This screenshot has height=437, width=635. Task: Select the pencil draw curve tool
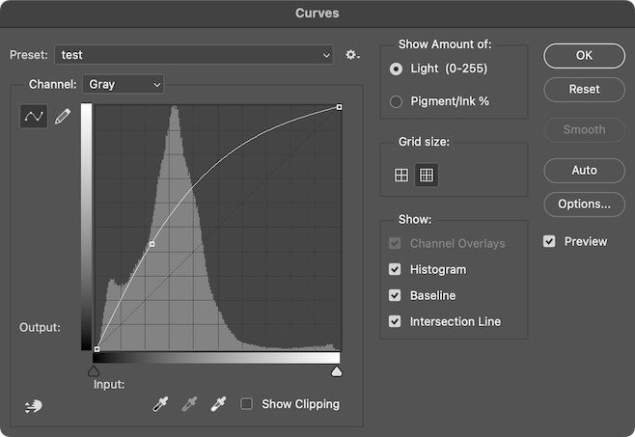point(63,117)
